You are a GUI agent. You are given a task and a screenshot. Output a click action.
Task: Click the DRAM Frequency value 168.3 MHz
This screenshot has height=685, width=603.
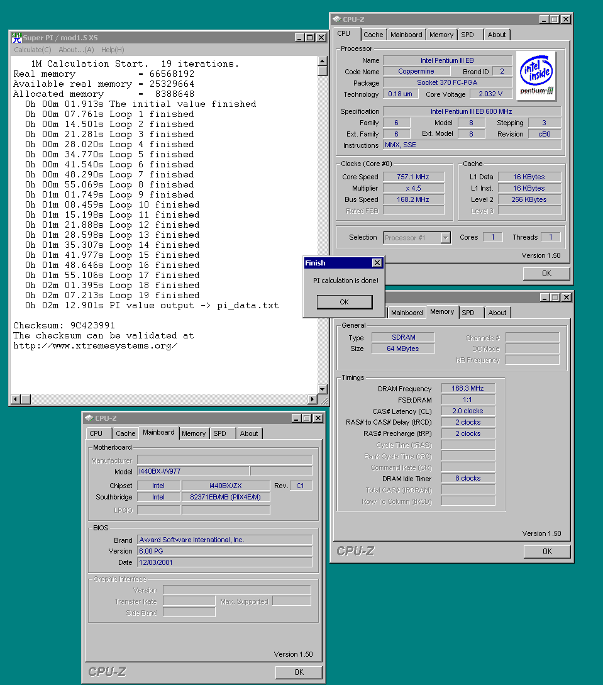468,388
